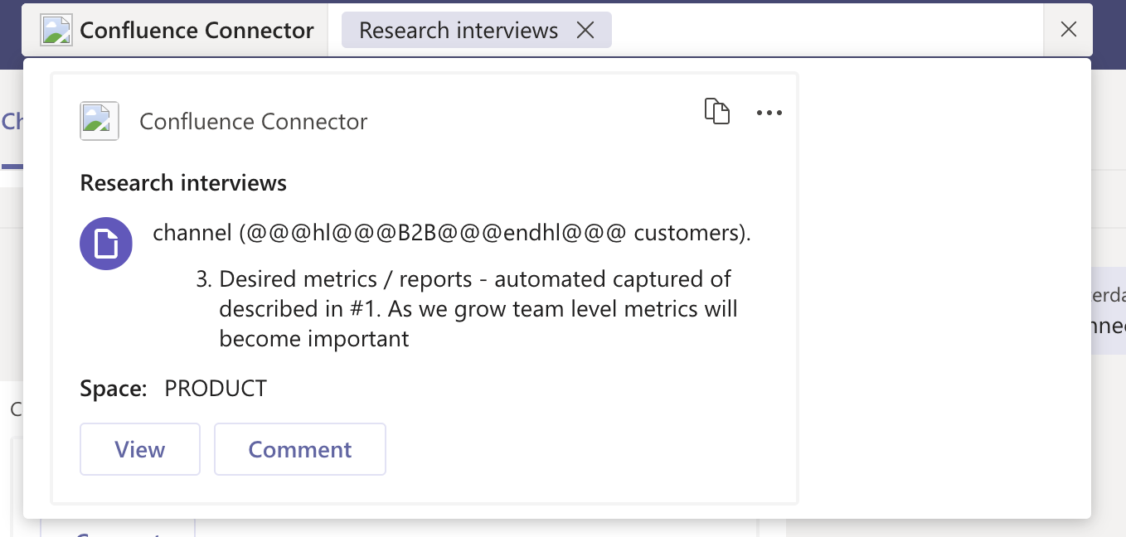Image resolution: width=1126 pixels, height=537 pixels.
Task: Click the empty search input field
Action: (x=825, y=31)
